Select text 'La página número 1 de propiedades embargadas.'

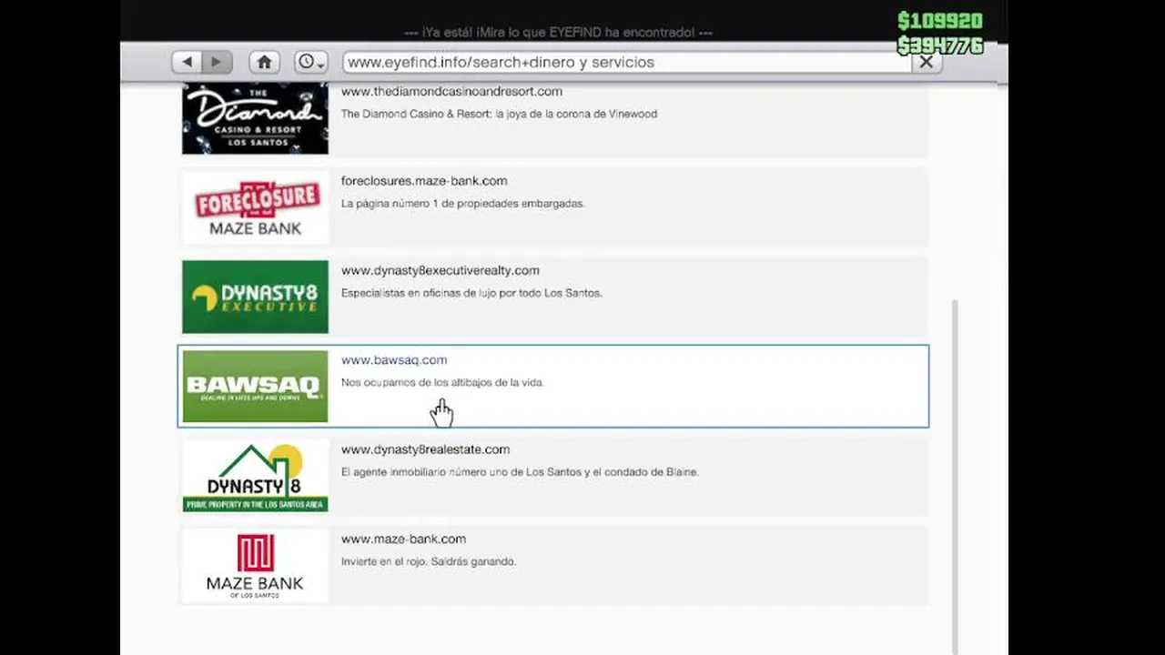coord(462,204)
